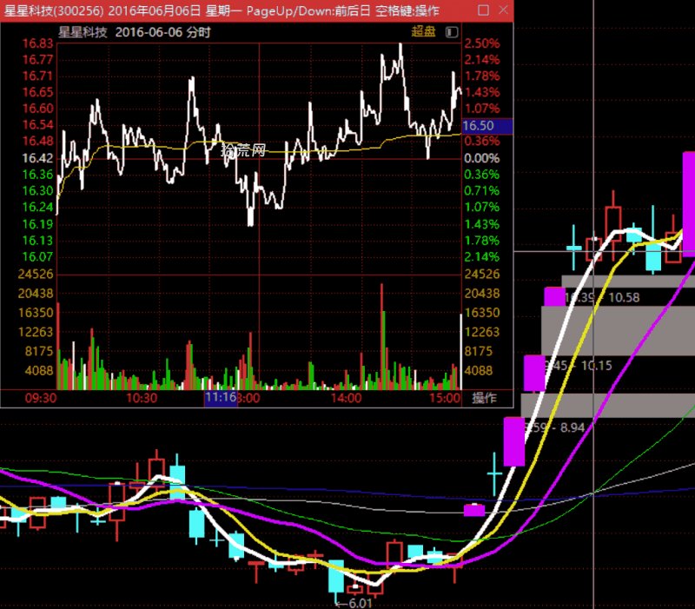The width and height of the screenshot is (695, 609).
Task: Click the 16.30 price axis label
Action: point(37,190)
